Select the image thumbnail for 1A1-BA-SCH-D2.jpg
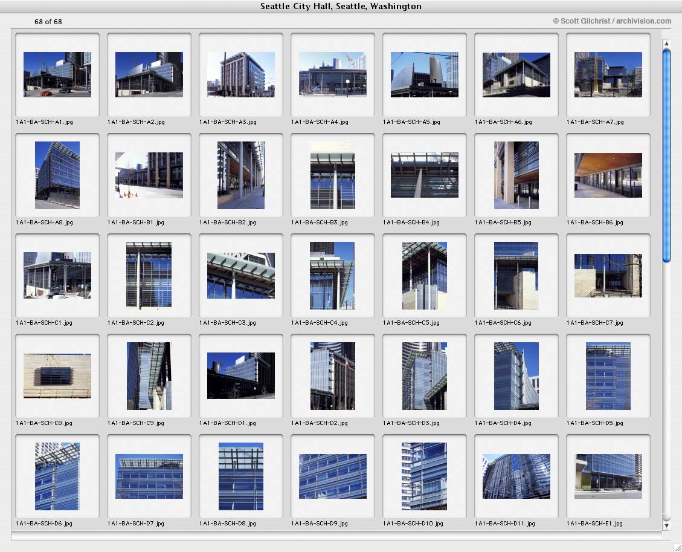 tap(333, 375)
